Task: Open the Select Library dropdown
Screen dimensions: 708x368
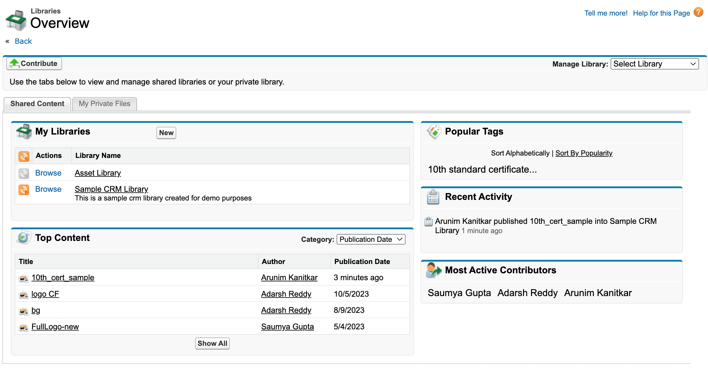Action: point(654,64)
